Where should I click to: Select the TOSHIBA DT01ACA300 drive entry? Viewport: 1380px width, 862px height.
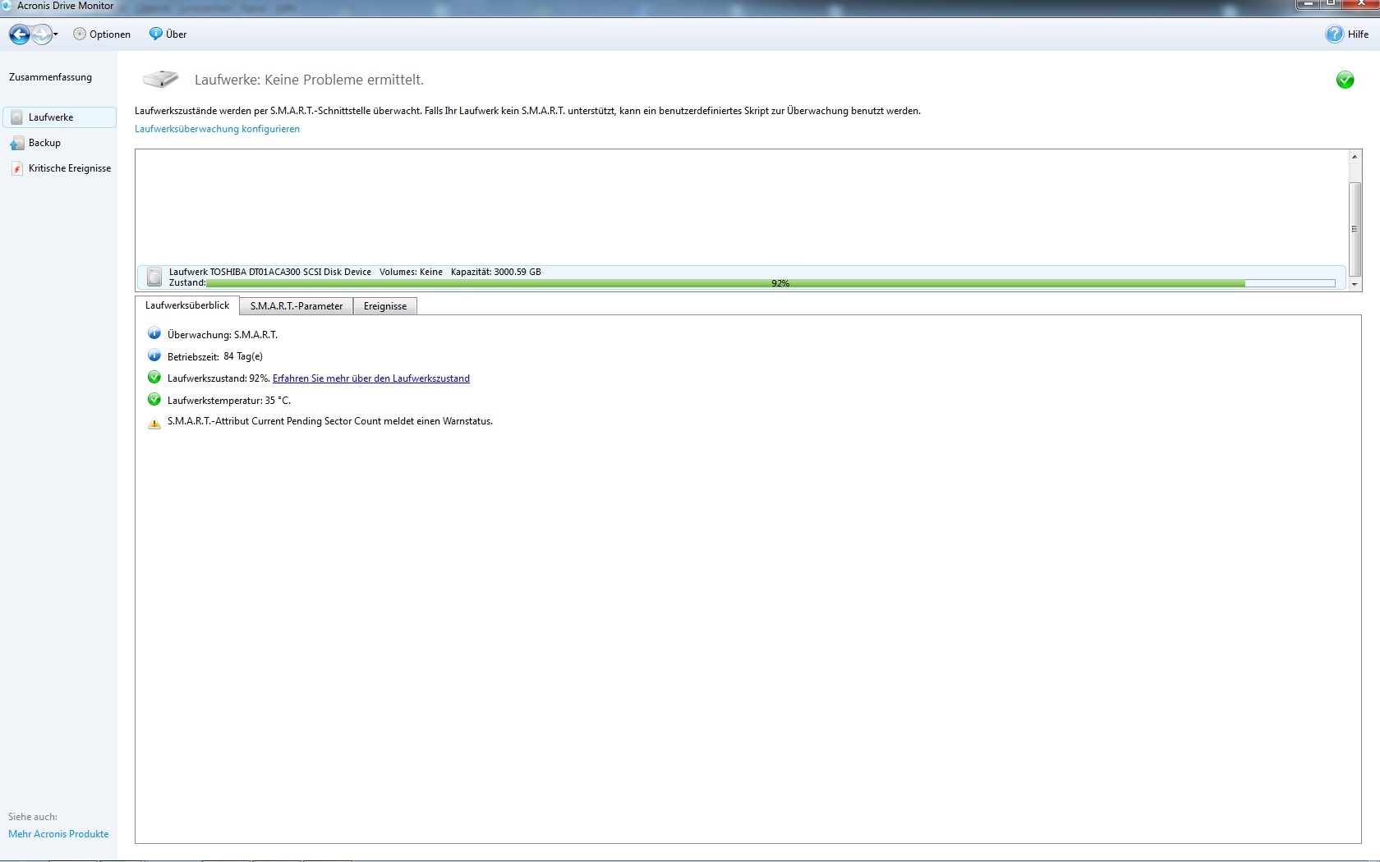(741, 277)
